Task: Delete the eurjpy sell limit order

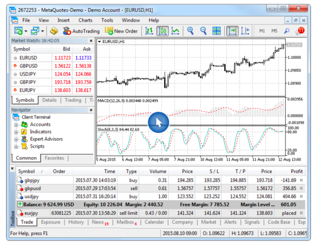Action: [301, 213]
